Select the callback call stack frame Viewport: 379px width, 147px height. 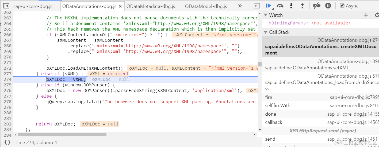(x=320, y=122)
